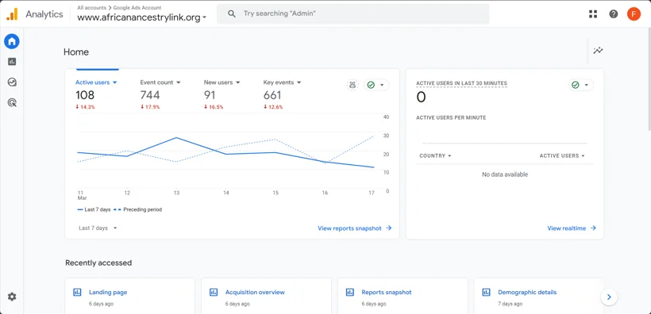Open Explore from the sidebar

(x=12, y=82)
